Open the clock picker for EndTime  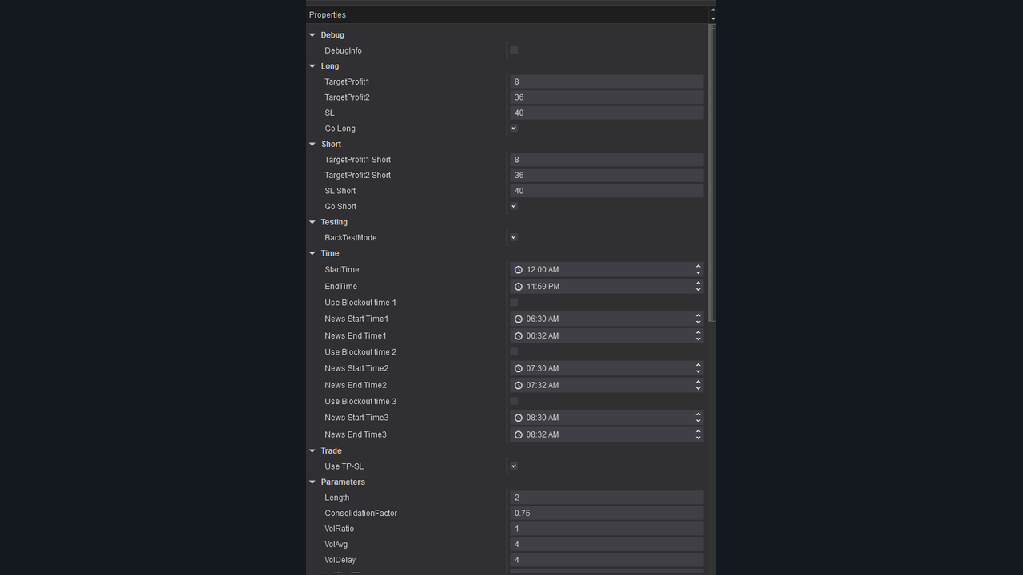tap(519, 286)
